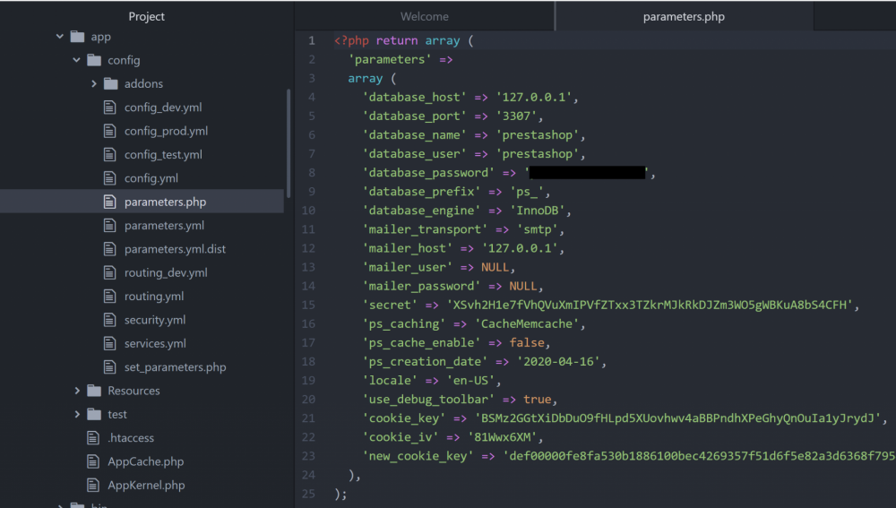Open config.yml file
This screenshot has width=896, height=508.
[151, 178]
